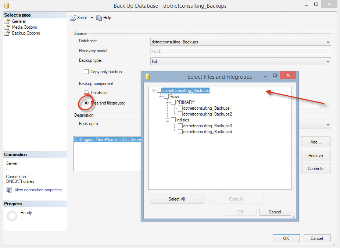Click database icon in Select Files dialog title
340x248 pixels.
click(147, 77)
